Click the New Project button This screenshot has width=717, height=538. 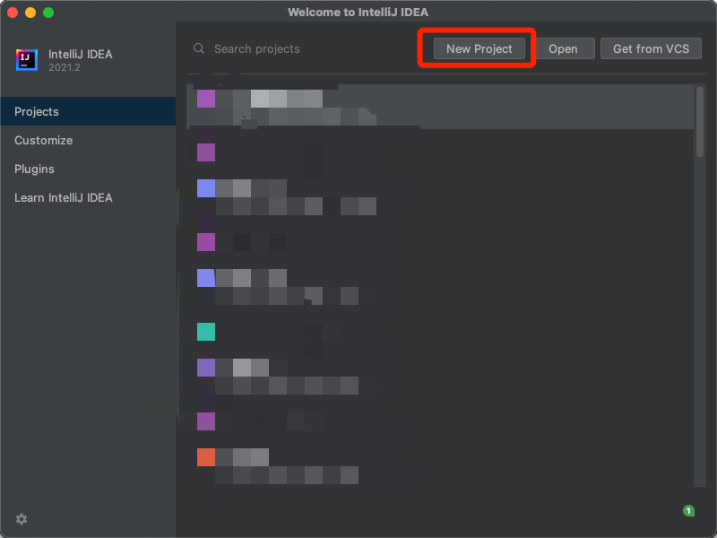click(479, 48)
